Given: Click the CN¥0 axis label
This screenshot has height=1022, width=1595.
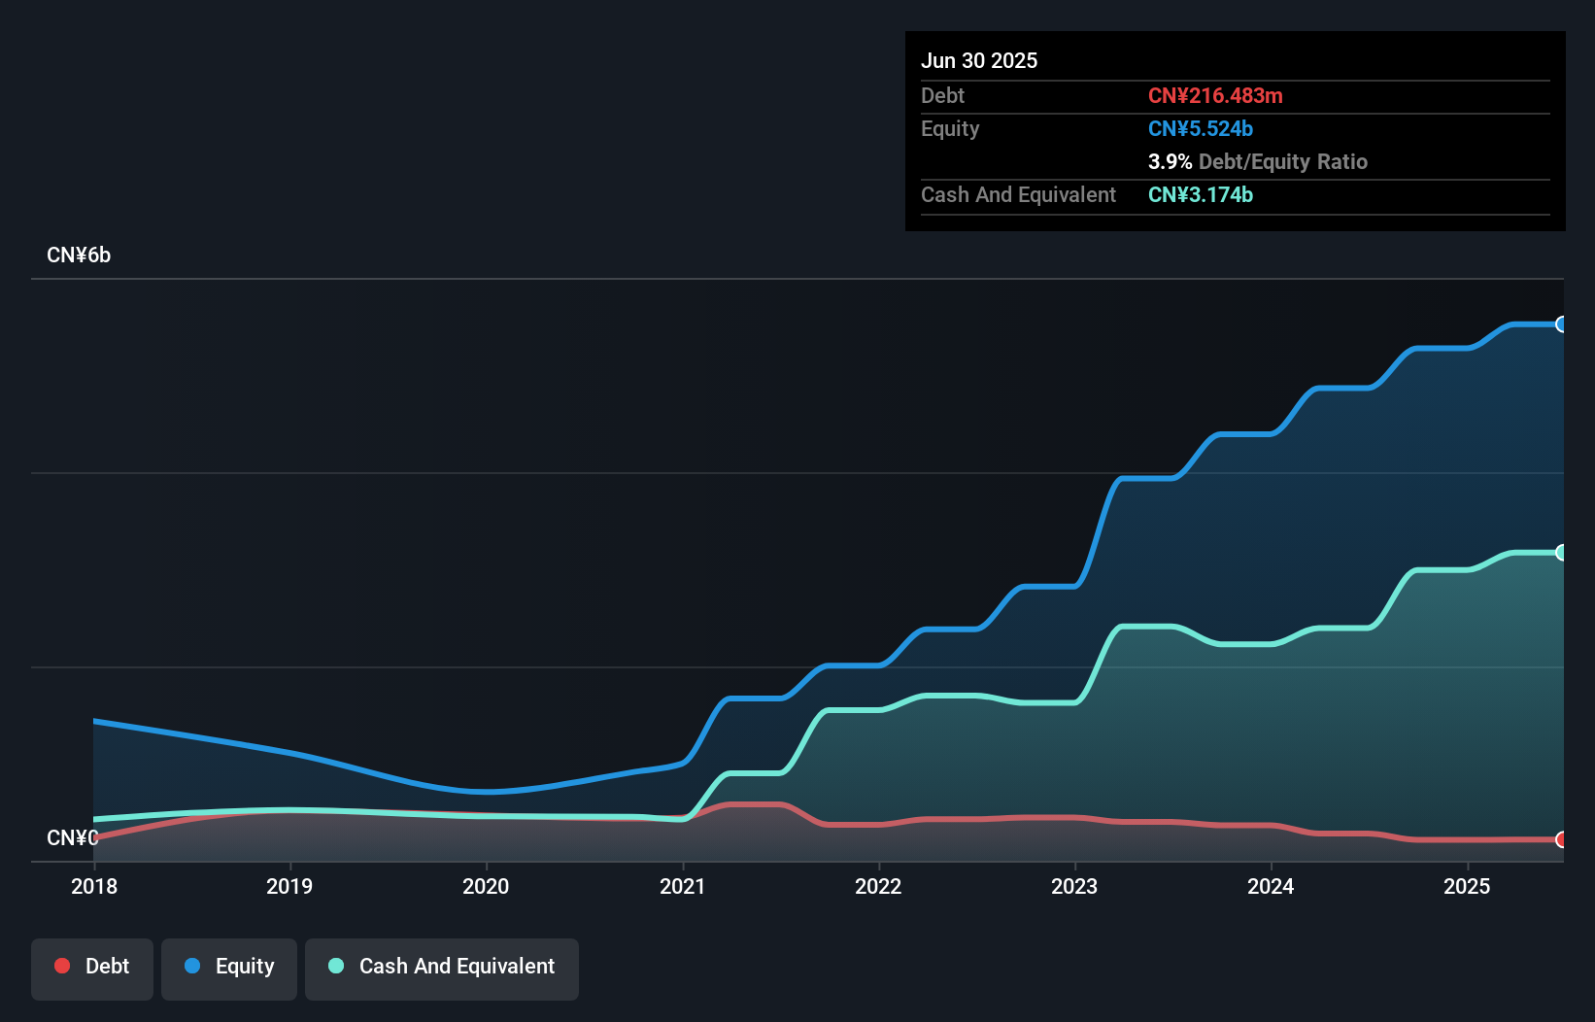Looking at the screenshot, I should pyautogui.click(x=73, y=836).
